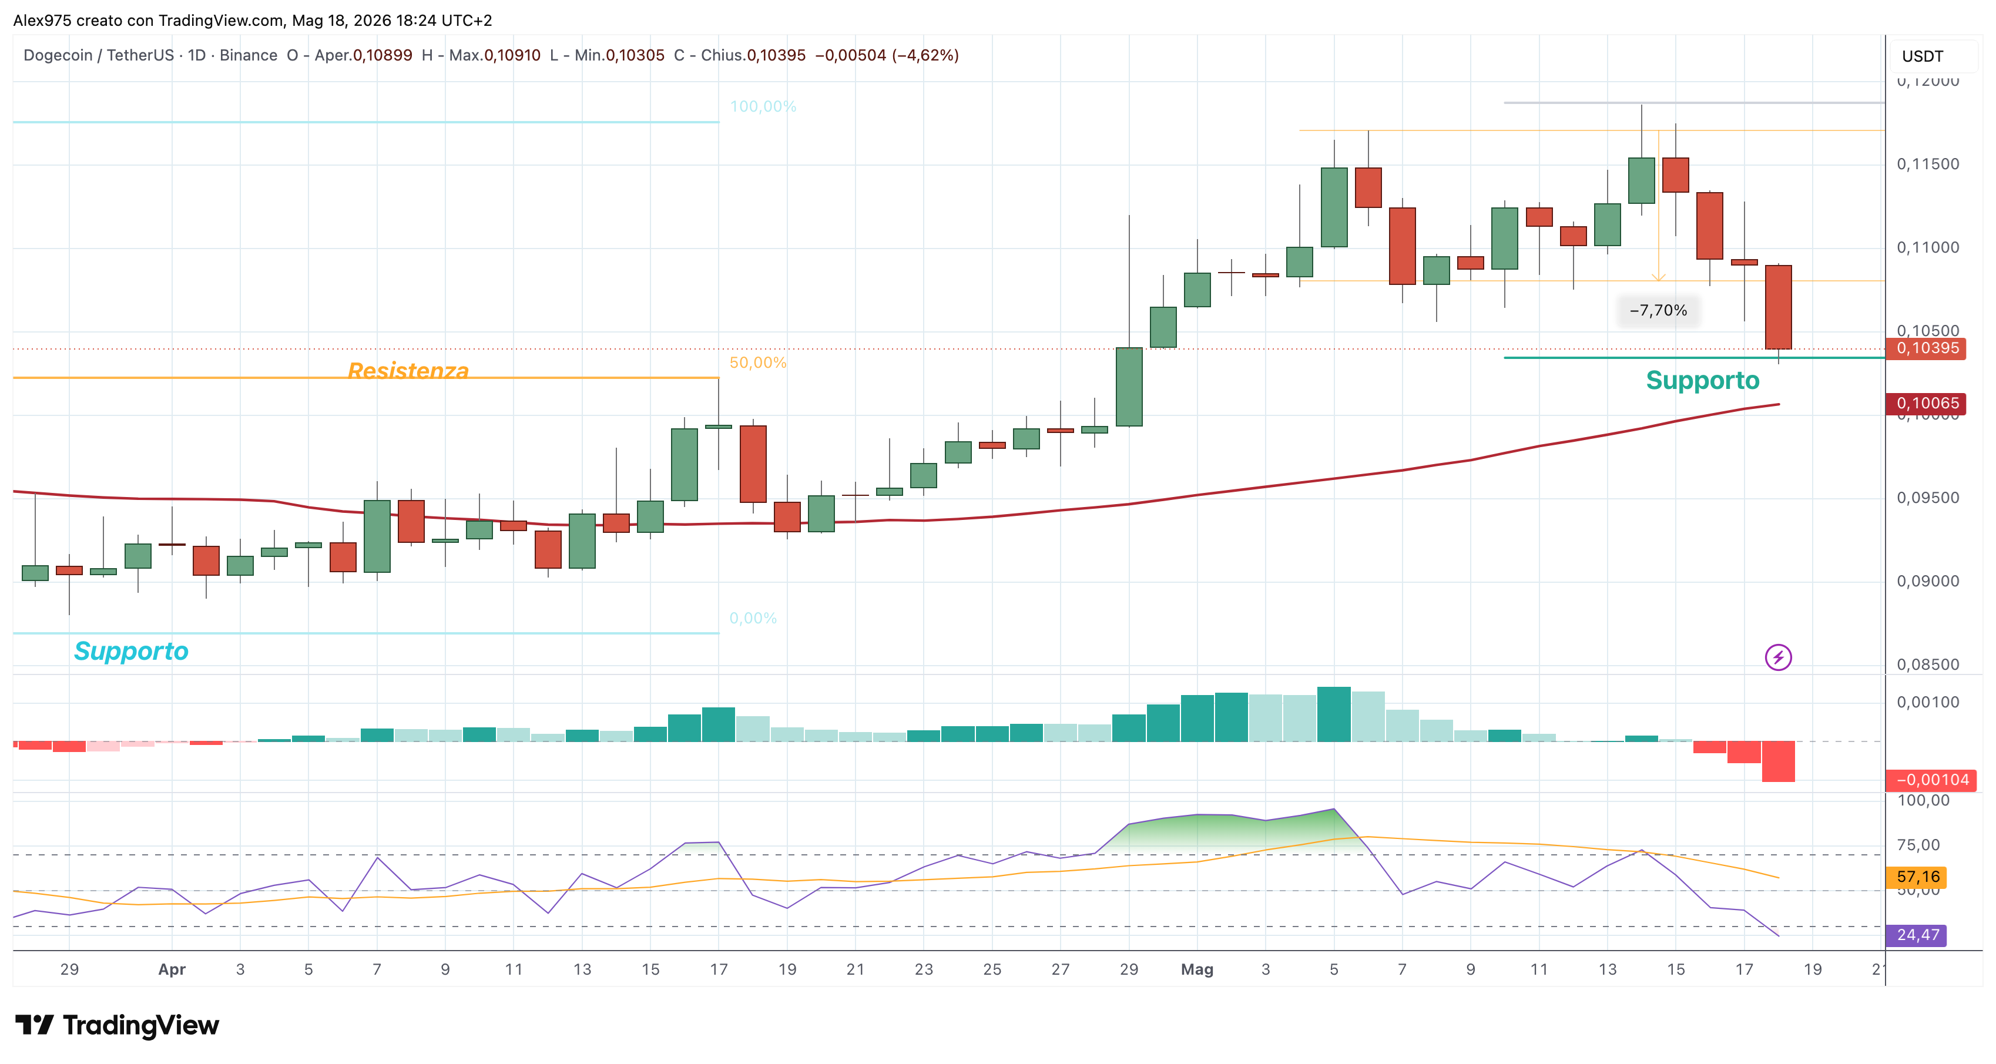The height and width of the screenshot is (1064, 1996).
Task: Click the 0,00% Fibonacci level label
Action: pyautogui.click(x=752, y=619)
